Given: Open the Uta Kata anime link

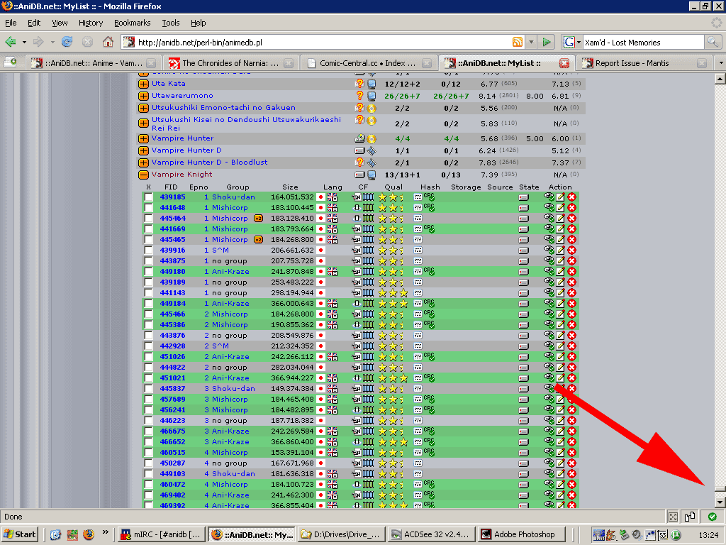Looking at the screenshot, I should pos(169,84).
